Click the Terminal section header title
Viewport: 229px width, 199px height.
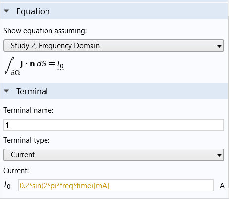[x=32, y=91]
